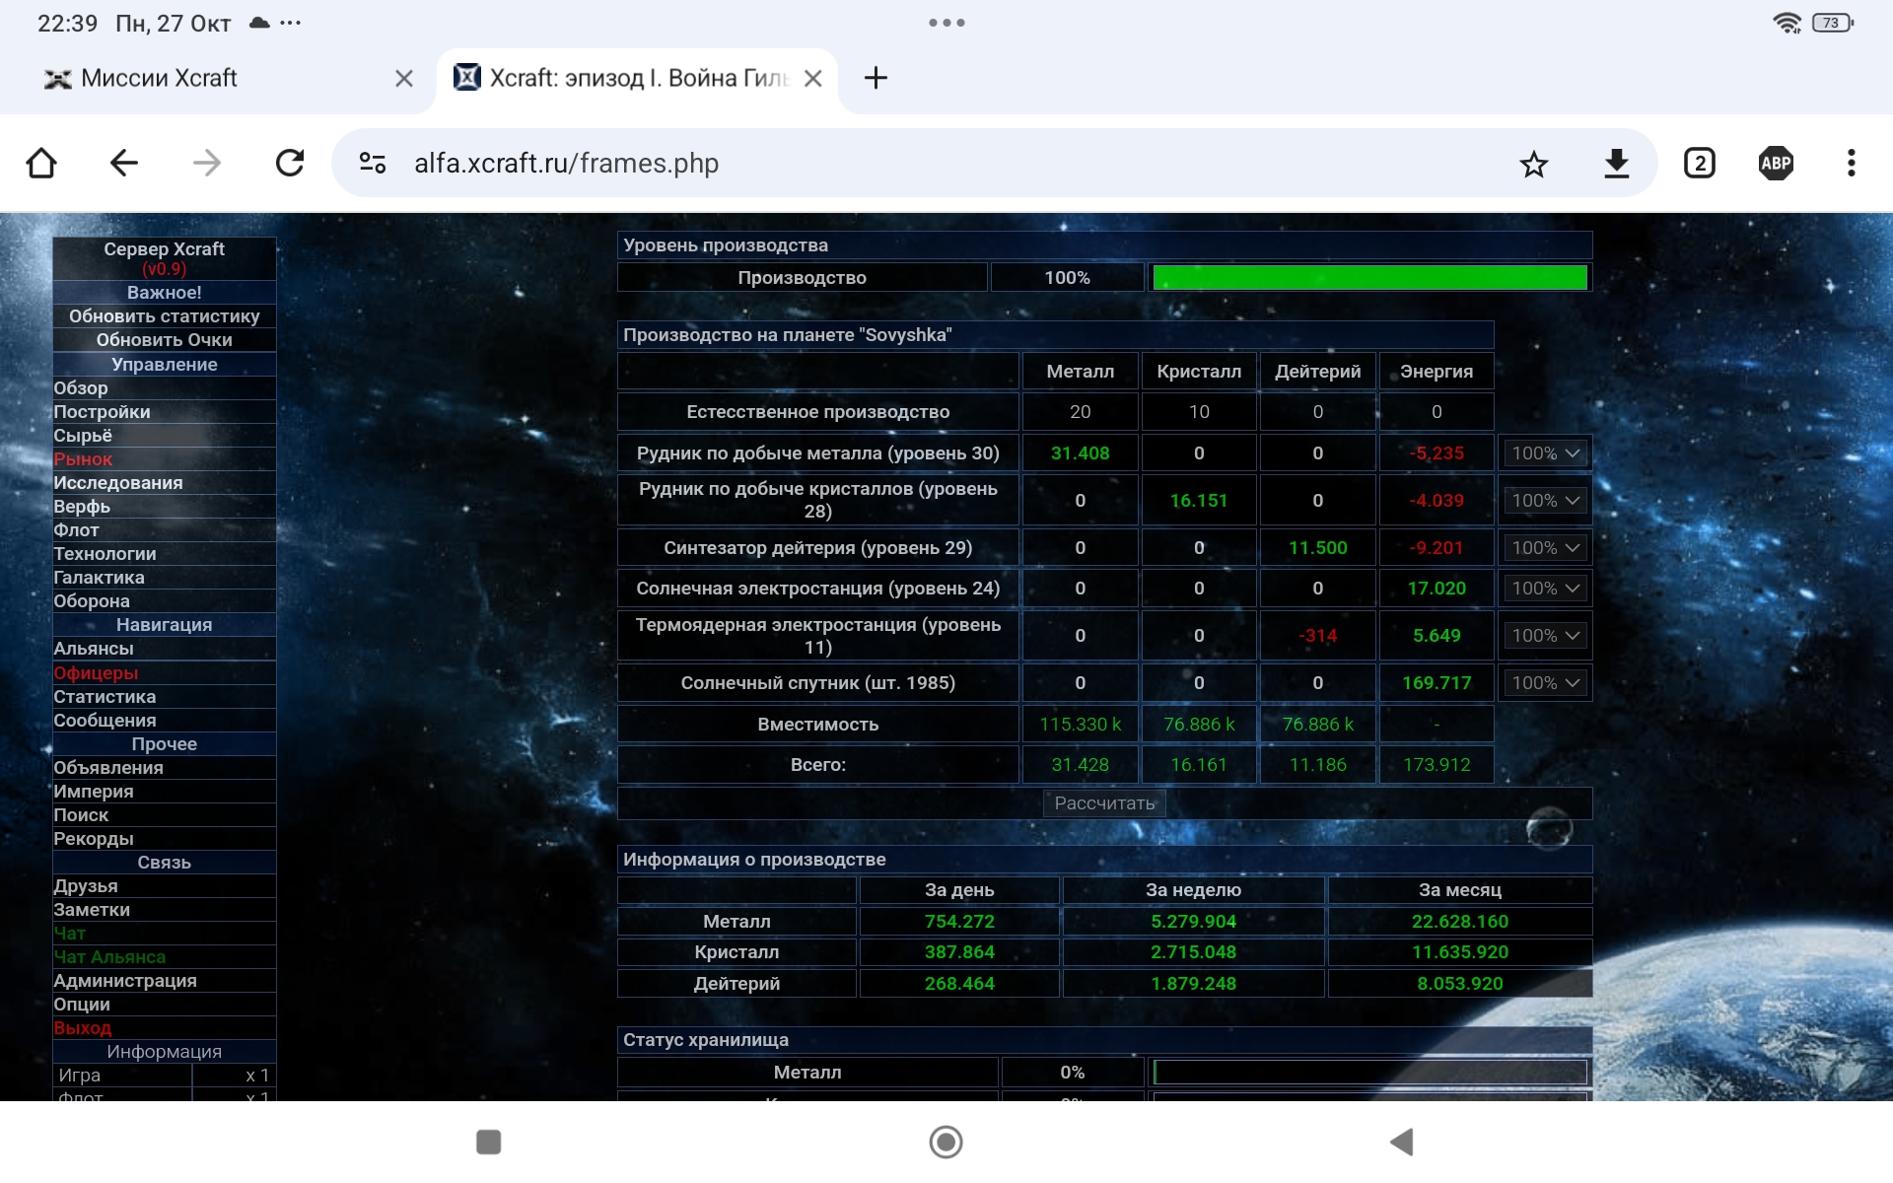
Task: Expand metal mine 100% dropdown
Action: [1545, 453]
